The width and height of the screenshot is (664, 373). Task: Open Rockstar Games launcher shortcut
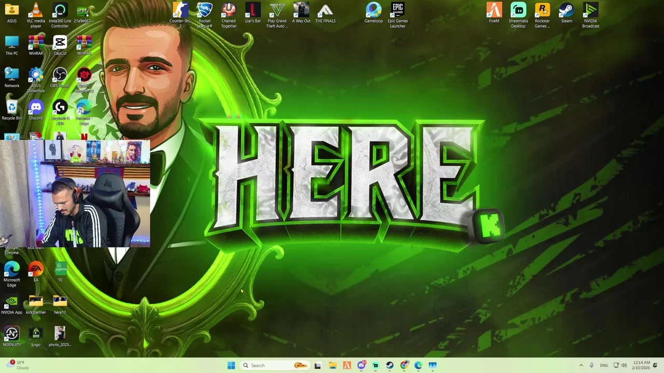pyautogui.click(x=542, y=16)
